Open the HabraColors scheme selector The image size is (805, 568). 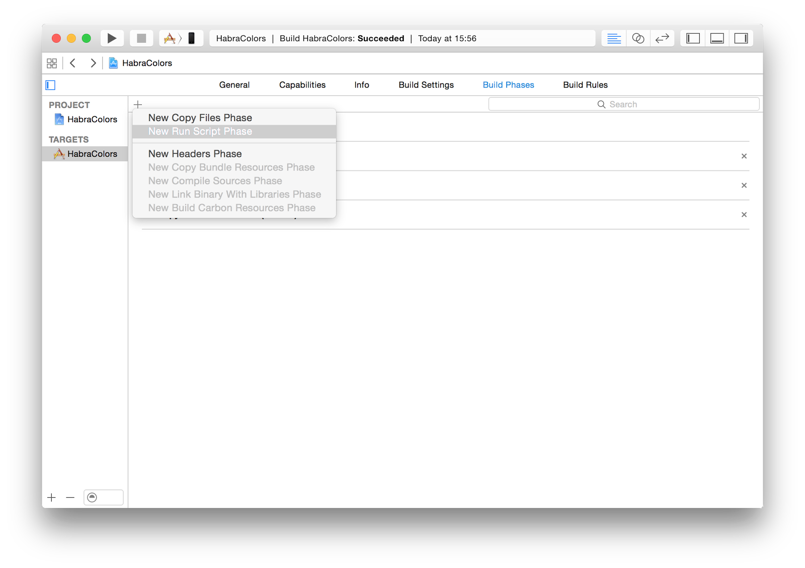(170, 38)
